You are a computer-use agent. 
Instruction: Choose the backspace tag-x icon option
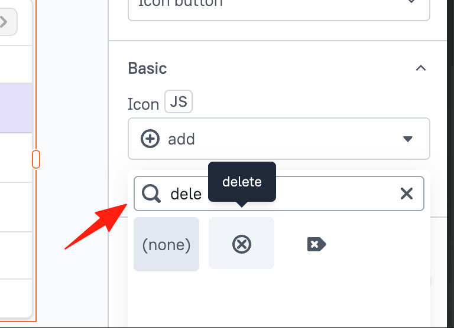click(316, 244)
